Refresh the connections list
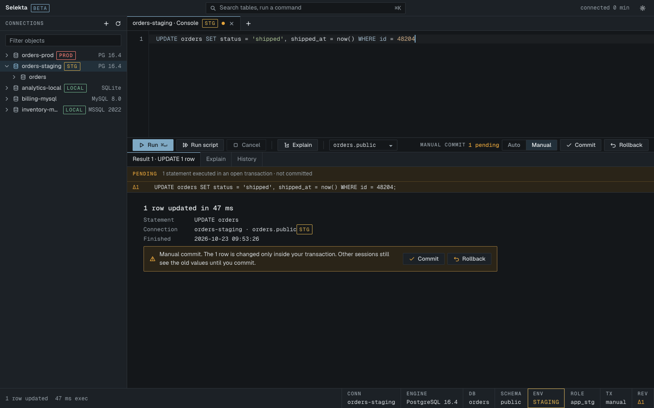The height and width of the screenshot is (408, 654). 118,24
